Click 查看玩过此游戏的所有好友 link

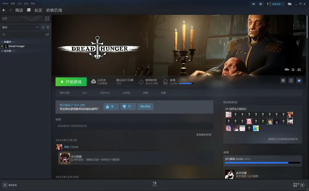coord(283,139)
